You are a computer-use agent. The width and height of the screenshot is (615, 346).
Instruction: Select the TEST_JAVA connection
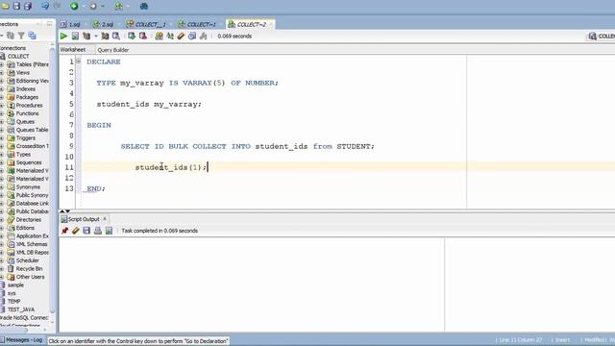[21, 309]
